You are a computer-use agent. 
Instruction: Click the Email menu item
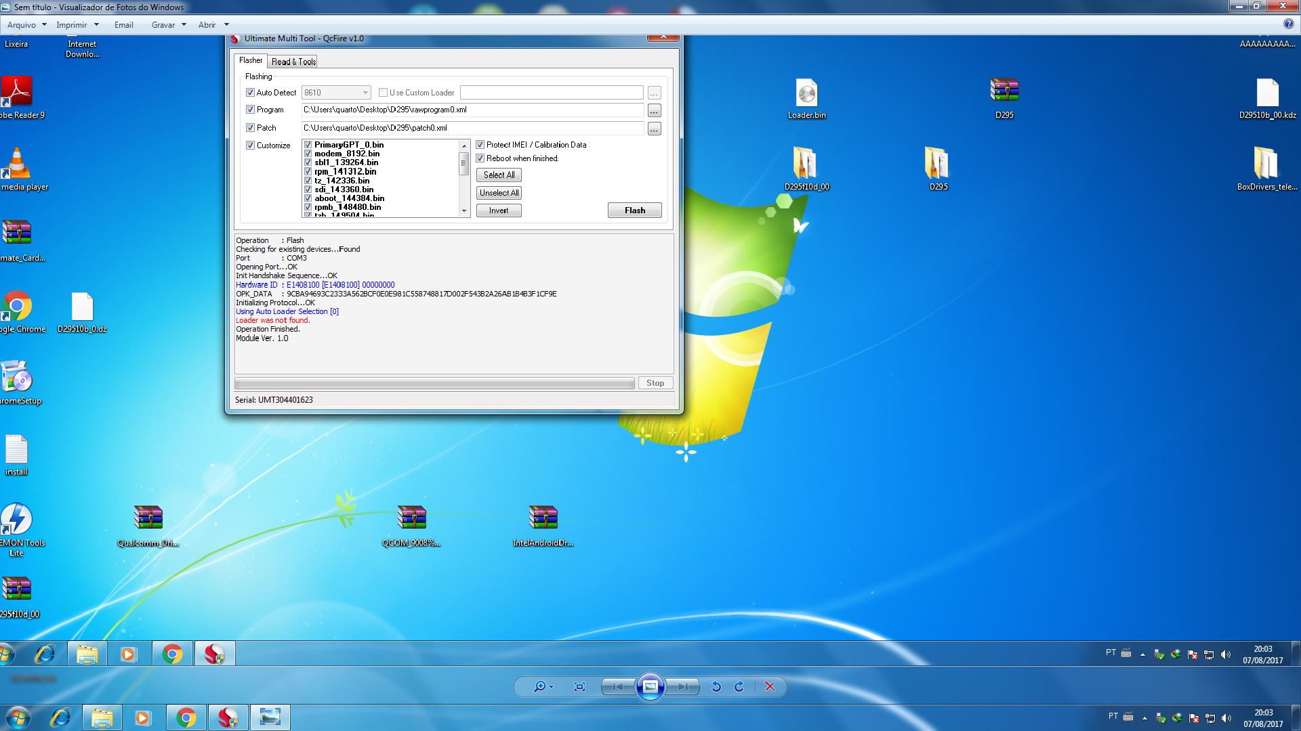coord(123,25)
